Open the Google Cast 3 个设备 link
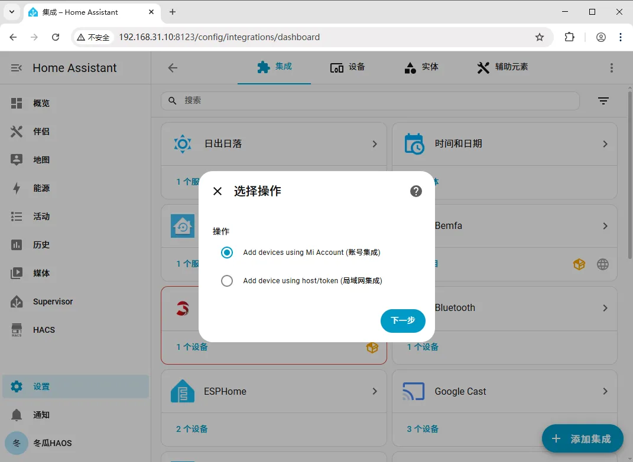Screen dimensions: 633x462 (x=422, y=429)
